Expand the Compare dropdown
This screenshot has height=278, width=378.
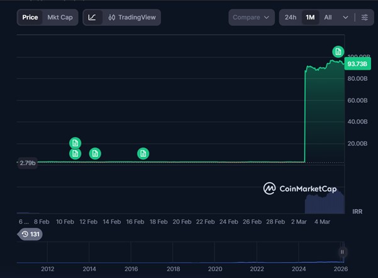[x=251, y=18]
